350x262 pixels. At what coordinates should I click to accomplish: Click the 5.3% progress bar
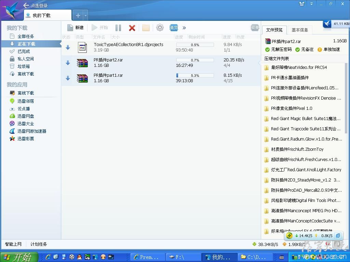click(195, 75)
